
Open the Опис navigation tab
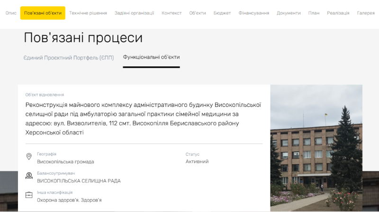11,13
